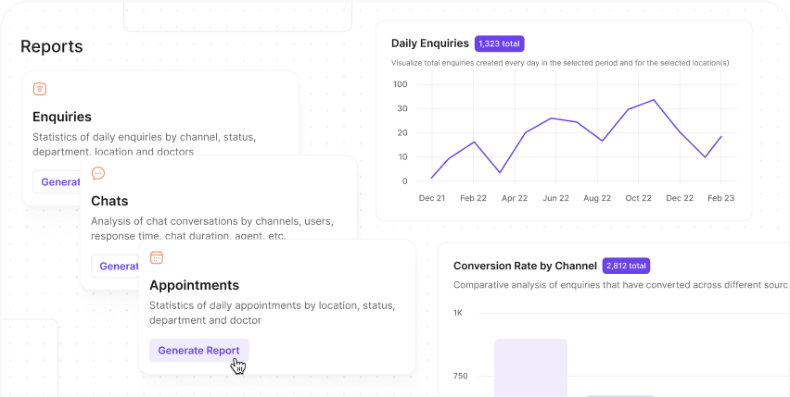Click the Conversion Rate by Channel title

click(x=525, y=266)
